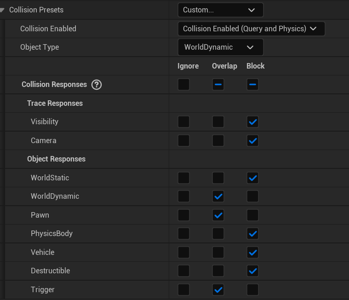Set all Collision Responses to Overlap
Screen dimensions: 349x300
click(218, 85)
